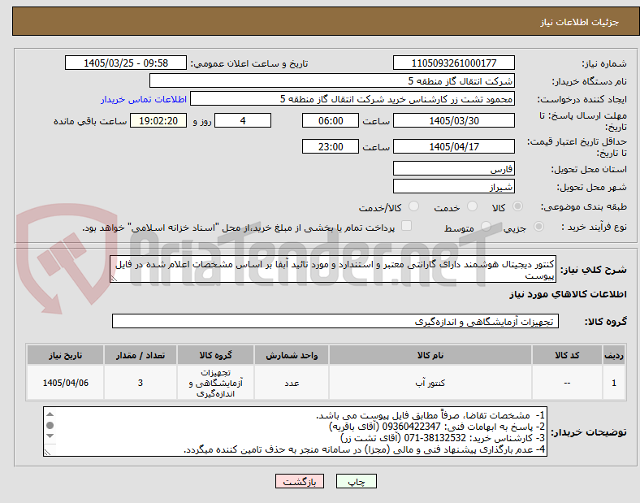Choose the متوسط purchase type radio
Image resolution: width=640 pixels, height=503 pixels.
(x=486, y=226)
